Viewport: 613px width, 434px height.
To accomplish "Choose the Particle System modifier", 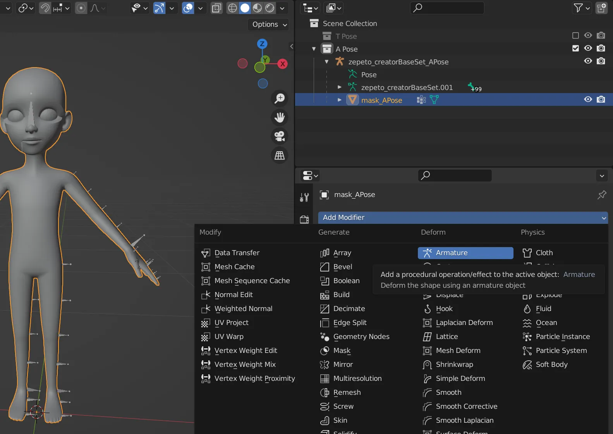I will pos(555,351).
